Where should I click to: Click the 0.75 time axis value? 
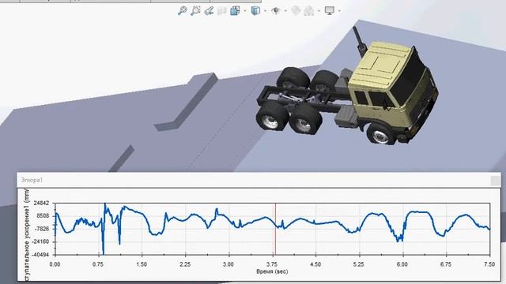tap(98, 264)
